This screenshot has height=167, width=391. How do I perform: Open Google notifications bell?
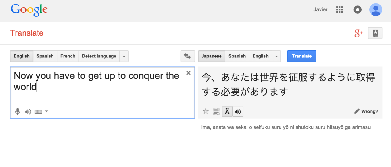357,10
